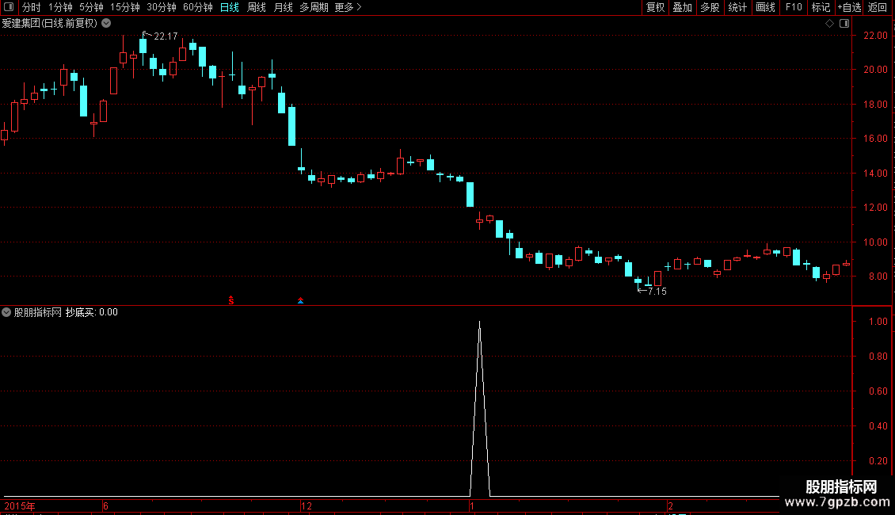Open the 画线 drawing tools
Image resolution: width=895 pixels, height=515 pixels.
point(765,7)
